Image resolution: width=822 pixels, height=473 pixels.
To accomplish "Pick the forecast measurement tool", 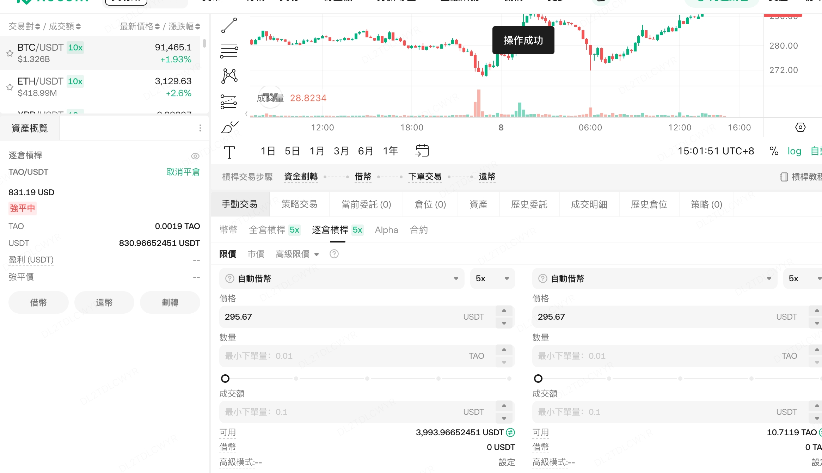I will 229,102.
